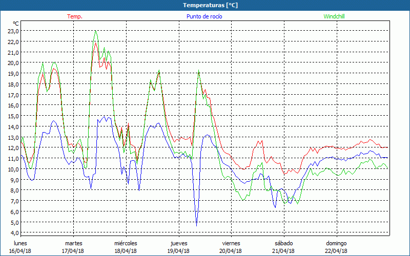
Task: Click the miércoles 18/04/18 date label
Action: point(126,247)
